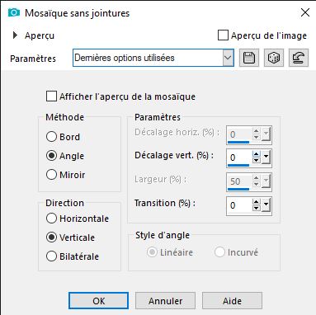This screenshot has width=316, height=315.
Task: Decrease Transition value with down arrow
Action: click(x=257, y=208)
